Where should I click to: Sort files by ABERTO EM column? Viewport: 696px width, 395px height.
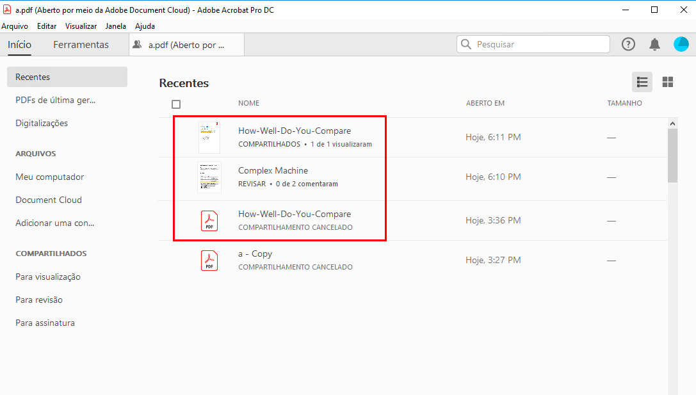485,103
